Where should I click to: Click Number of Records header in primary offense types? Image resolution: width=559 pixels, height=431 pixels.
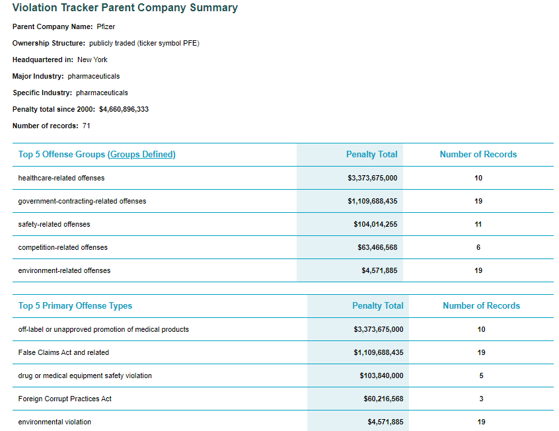pos(481,306)
